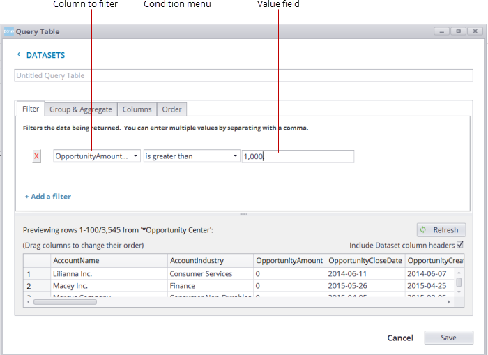Select the OpportunityCloseDate column header
The width and height of the screenshot is (488, 355).
[365, 261]
